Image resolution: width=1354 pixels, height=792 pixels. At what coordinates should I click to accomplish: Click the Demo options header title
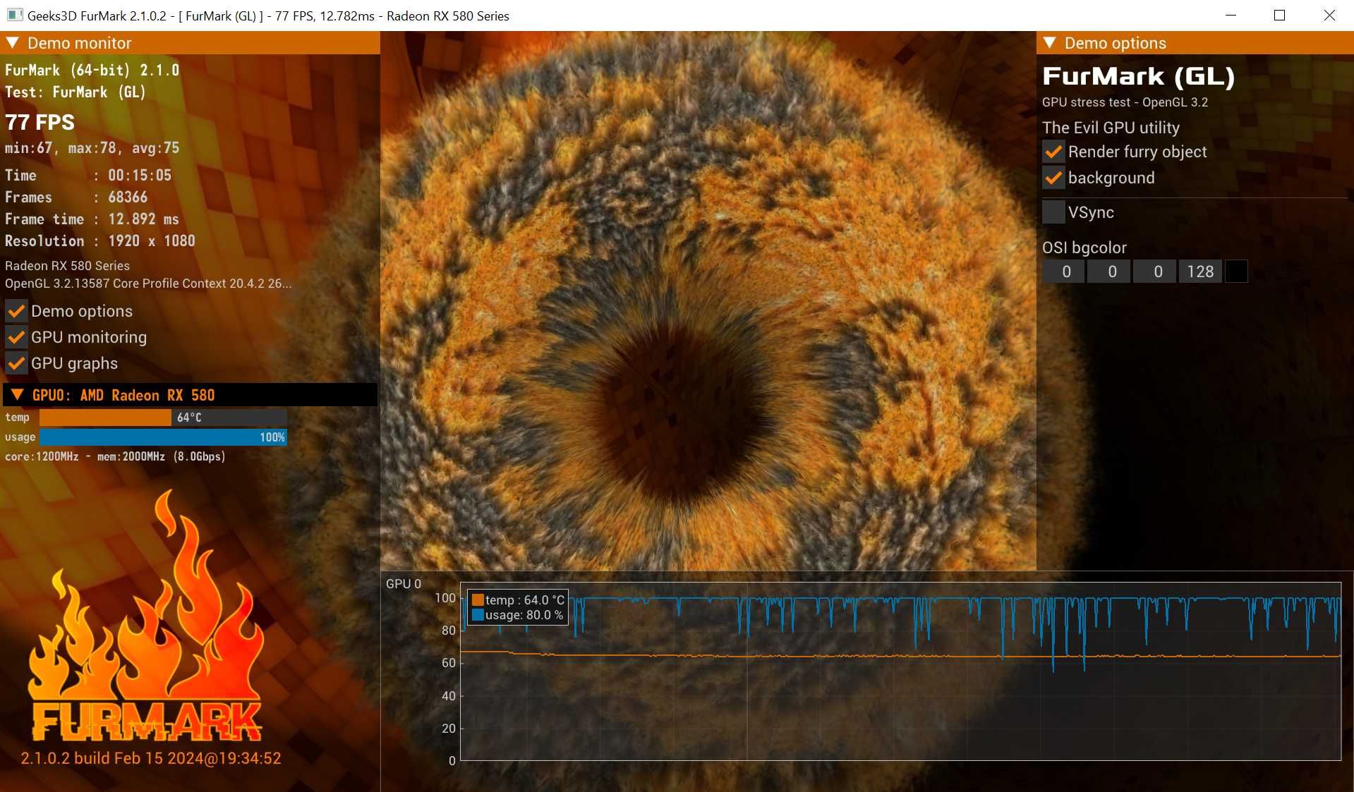[x=1115, y=43]
